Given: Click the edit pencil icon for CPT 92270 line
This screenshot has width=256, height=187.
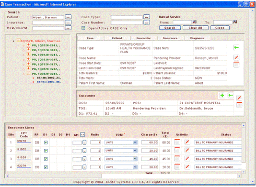Looking at the screenshot, I should click(187, 167).
